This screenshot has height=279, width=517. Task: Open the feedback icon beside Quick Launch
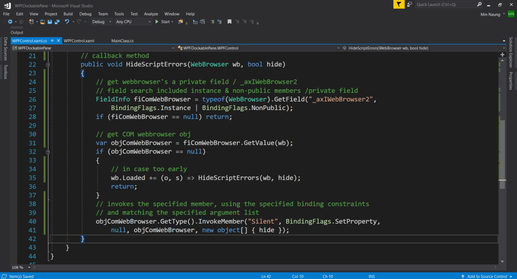410,5
